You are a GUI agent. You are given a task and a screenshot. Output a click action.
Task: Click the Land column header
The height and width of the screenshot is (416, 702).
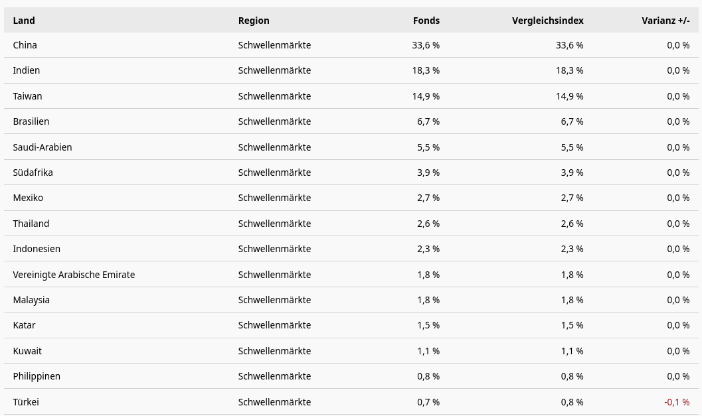24,21
